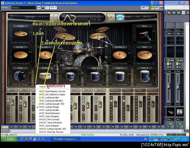The image size is (190, 148).
Task: Click the HiHat cymbal picture
Action: (x=21, y=34)
